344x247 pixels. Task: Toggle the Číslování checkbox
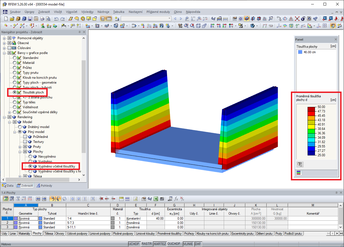point(9,48)
